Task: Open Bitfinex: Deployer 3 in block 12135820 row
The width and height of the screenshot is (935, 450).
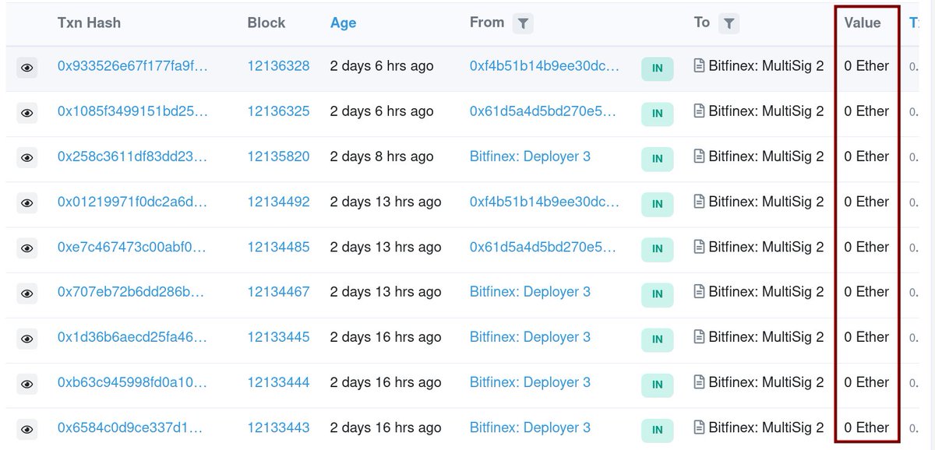Action: [530, 156]
